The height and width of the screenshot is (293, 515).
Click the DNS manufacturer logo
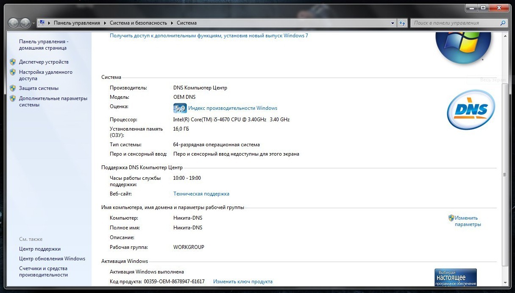(x=470, y=110)
